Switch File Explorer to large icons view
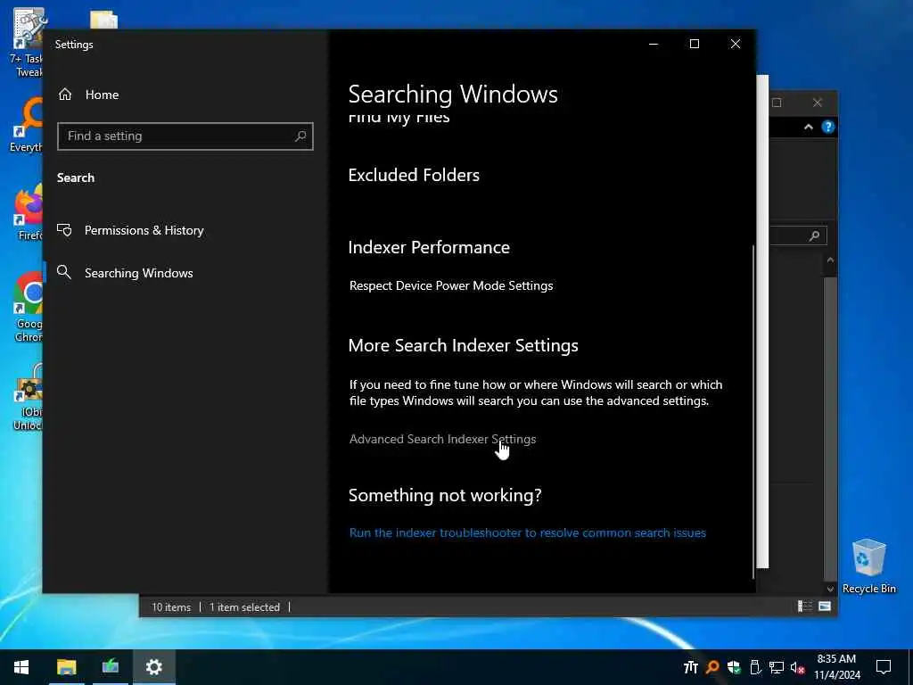 coord(825,607)
